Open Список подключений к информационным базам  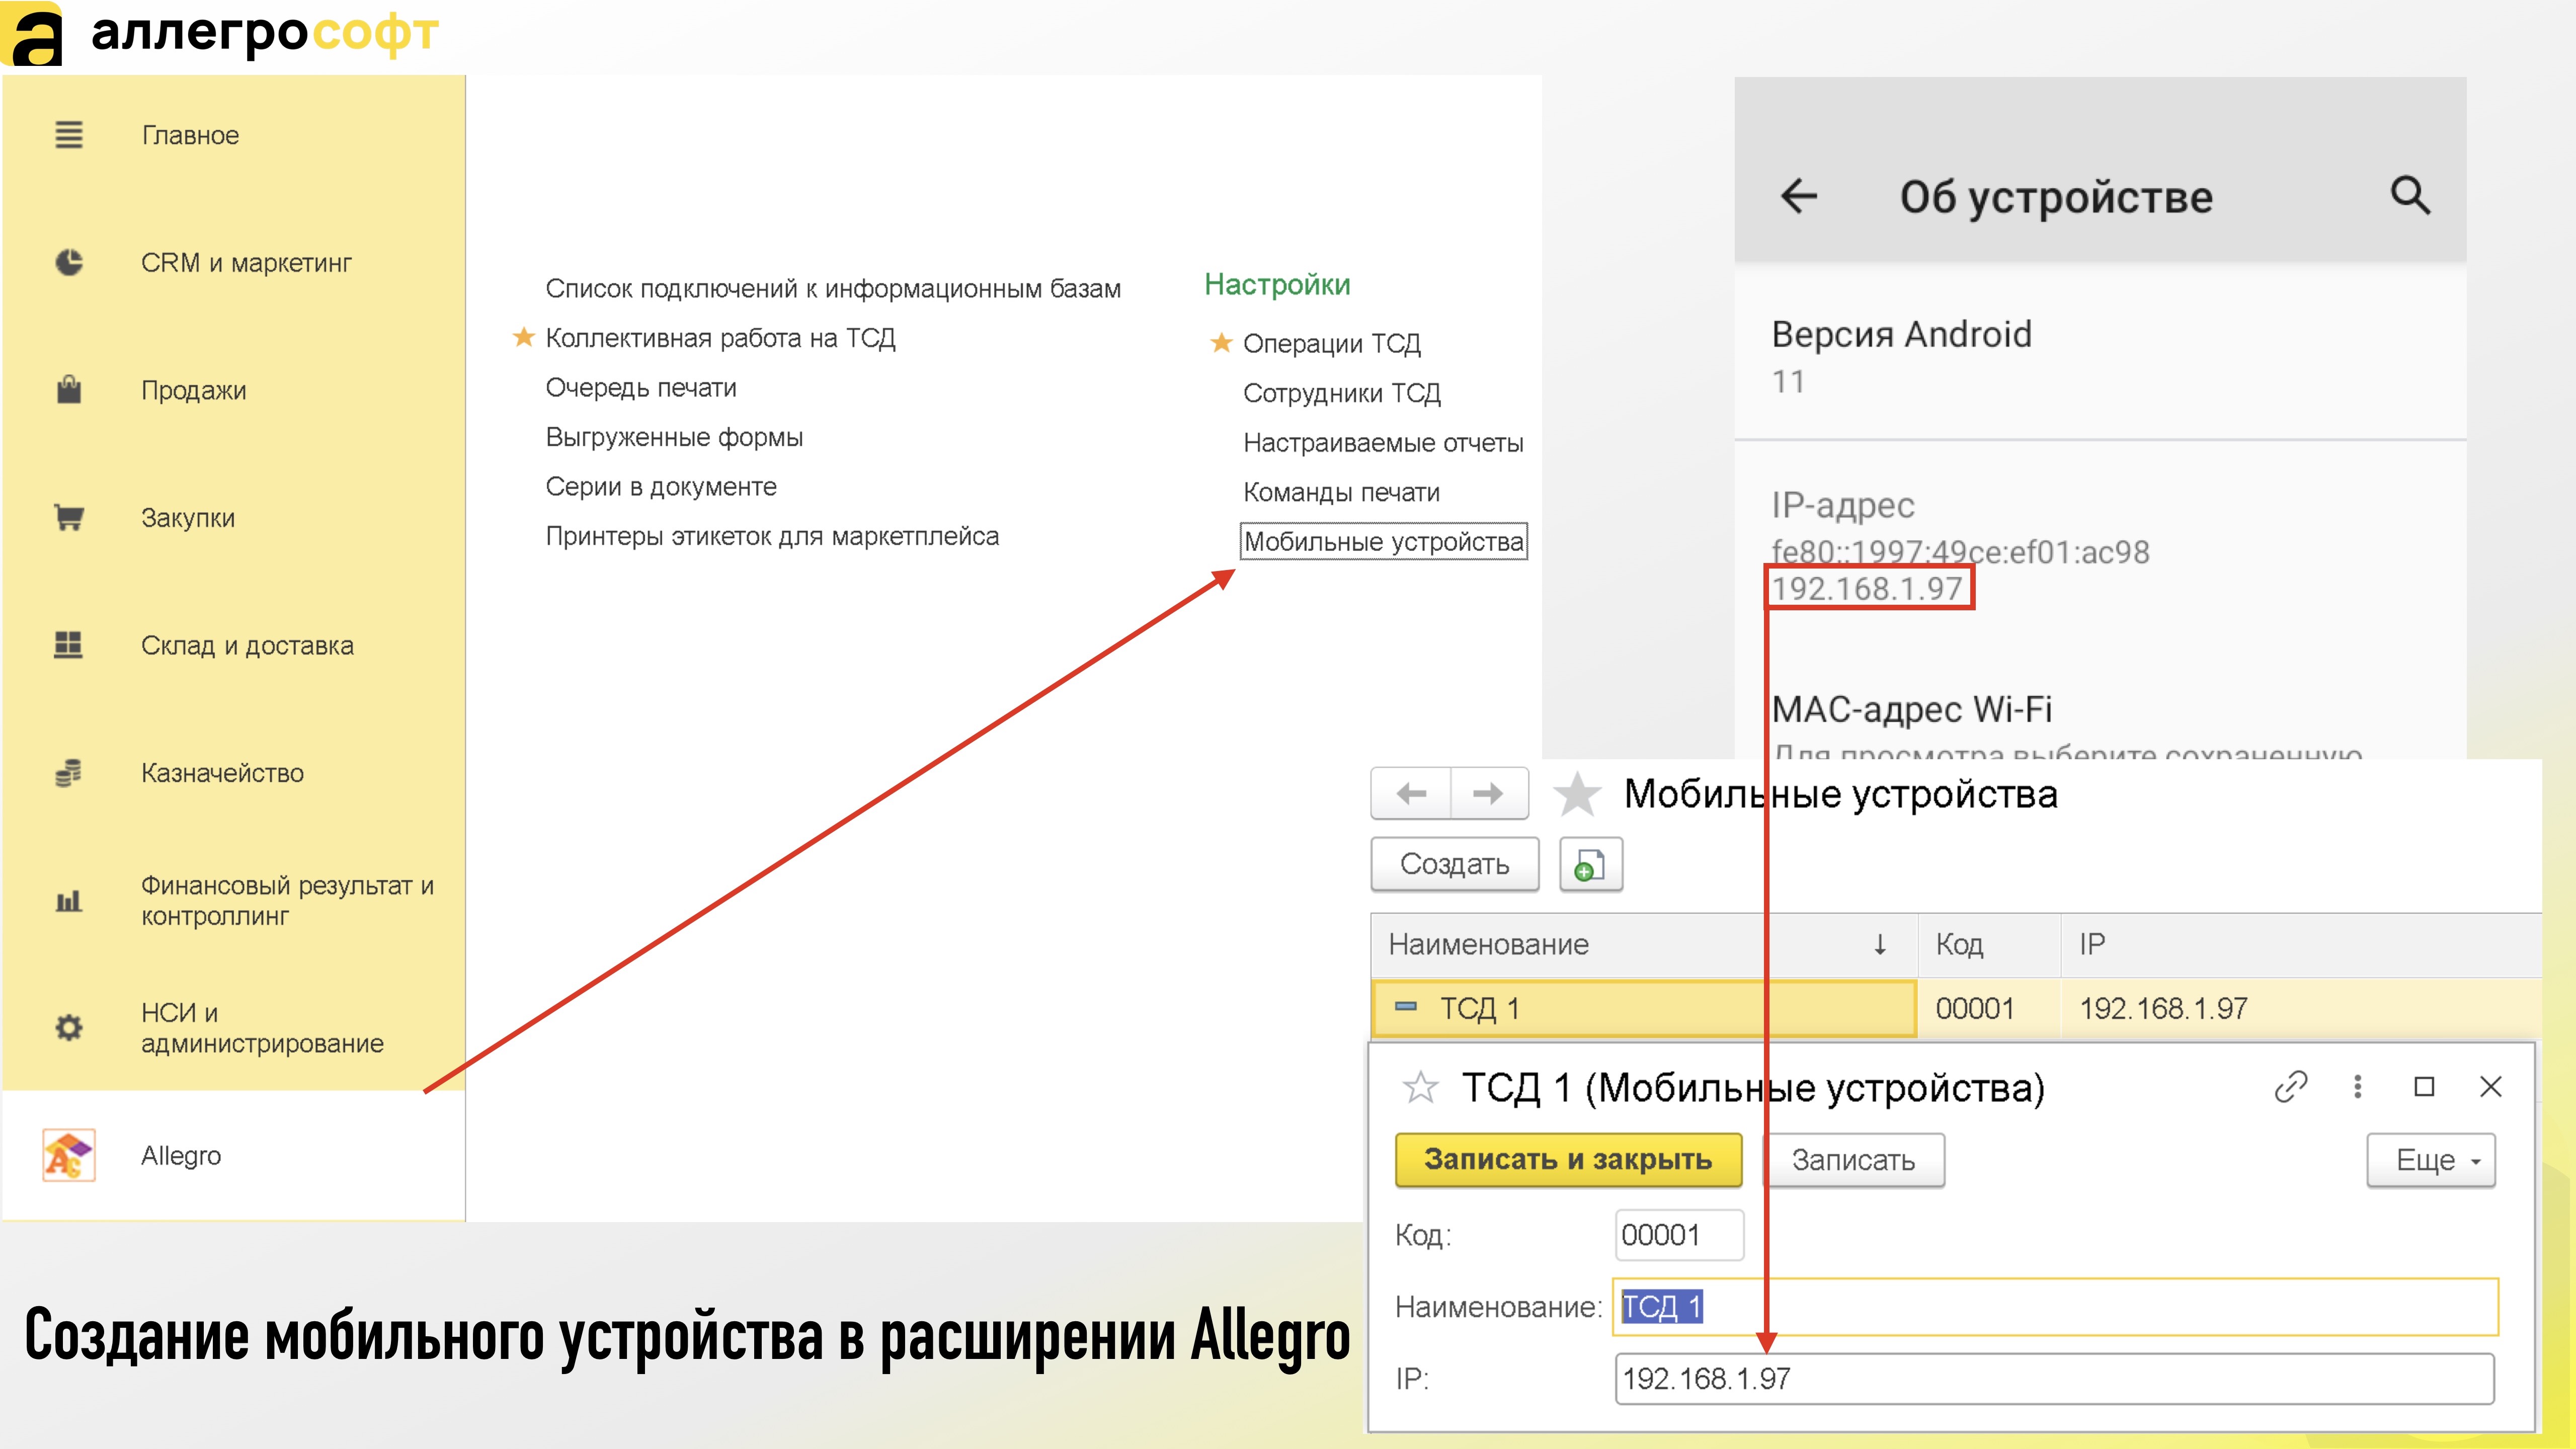[x=833, y=288]
